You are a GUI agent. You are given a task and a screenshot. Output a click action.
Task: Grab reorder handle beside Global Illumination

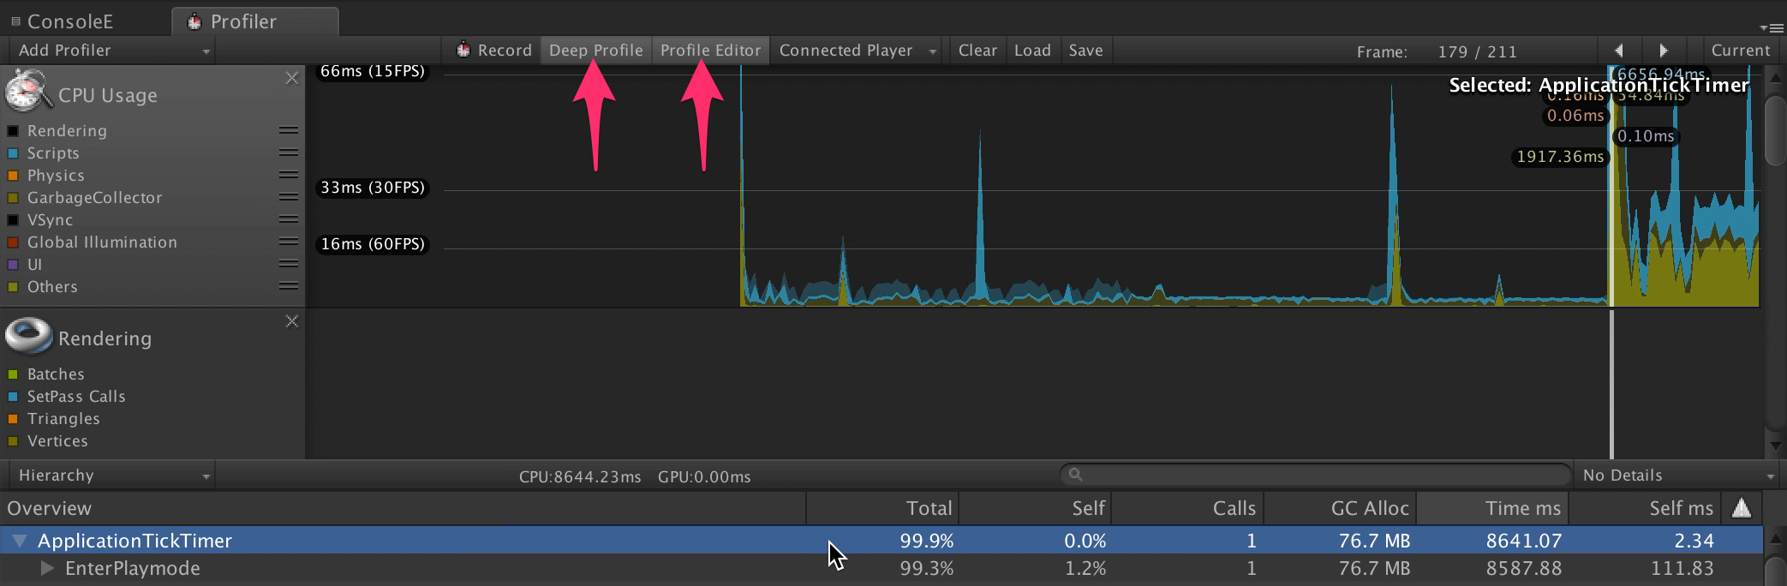[289, 242]
